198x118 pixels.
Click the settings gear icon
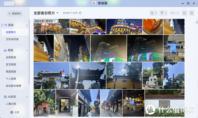tap(12, 112)
